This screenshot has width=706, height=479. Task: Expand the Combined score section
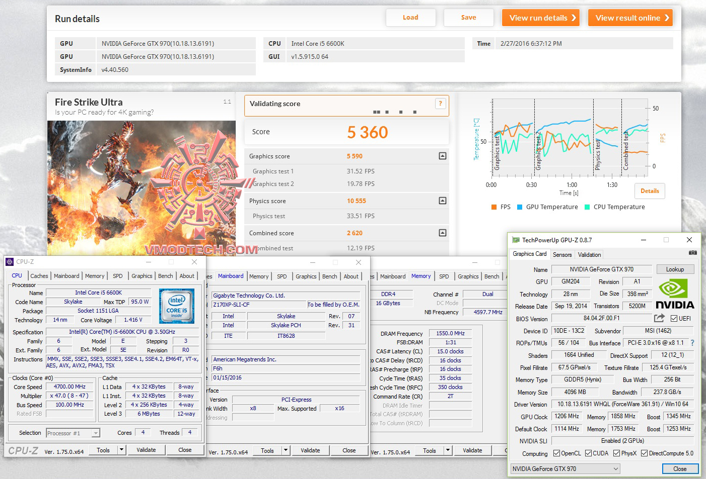(x=443, y=233)
